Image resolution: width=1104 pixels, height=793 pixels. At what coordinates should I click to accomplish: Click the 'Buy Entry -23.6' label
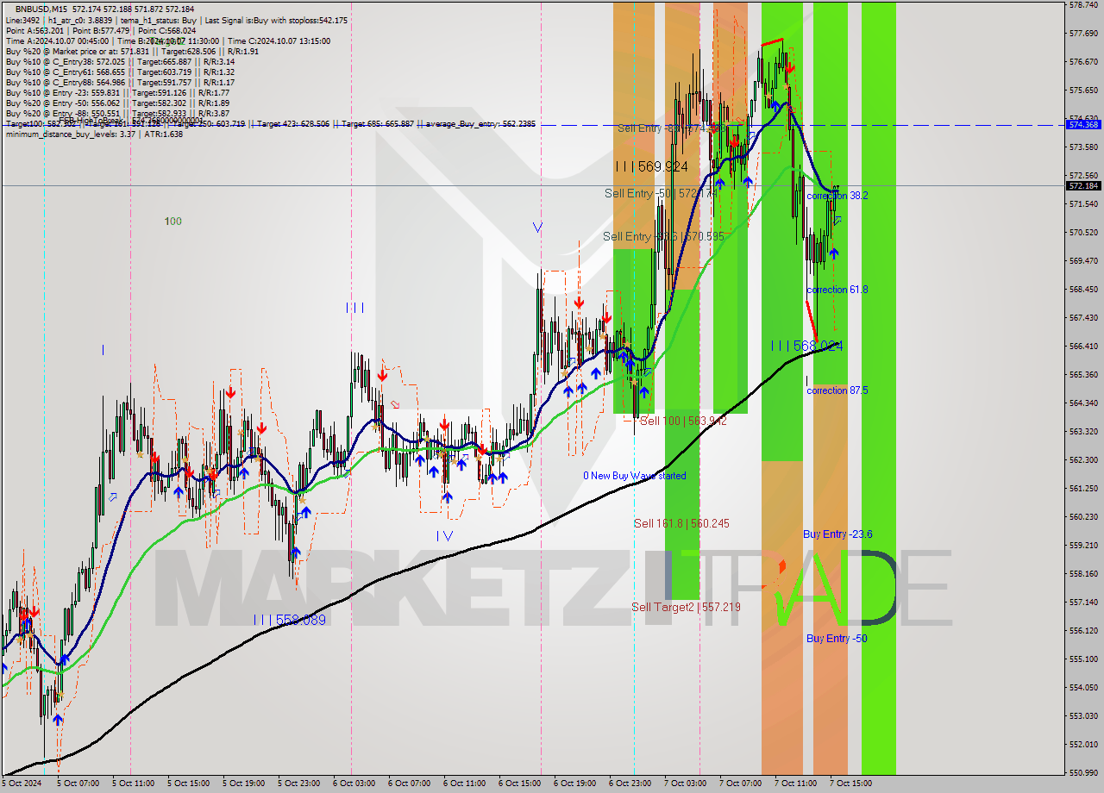(x=837, y=534)
